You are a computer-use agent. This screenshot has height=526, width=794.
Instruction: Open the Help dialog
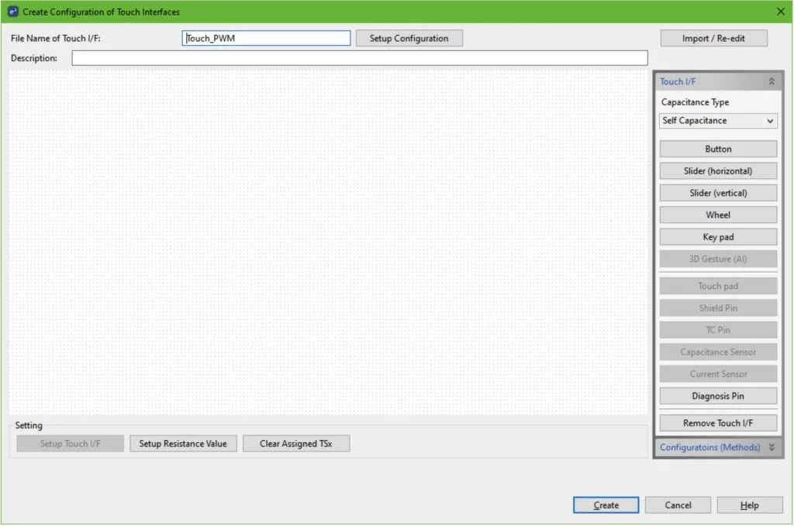(x=749, y=504)
